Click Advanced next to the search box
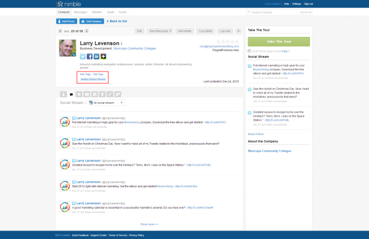 305,12
